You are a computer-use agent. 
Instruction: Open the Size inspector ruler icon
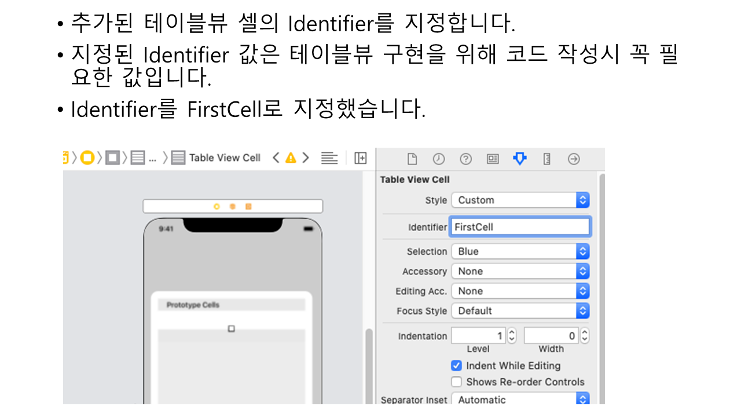[546, 159]
